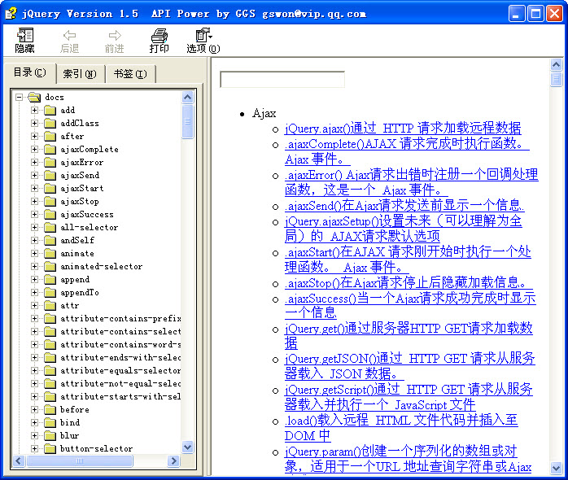Click the help file icon in title bar
Viewport: 568px width, 480px height.
[11, 14]
